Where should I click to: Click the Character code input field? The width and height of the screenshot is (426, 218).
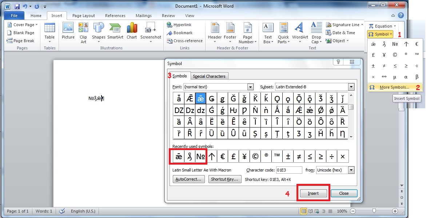point(289,170)
